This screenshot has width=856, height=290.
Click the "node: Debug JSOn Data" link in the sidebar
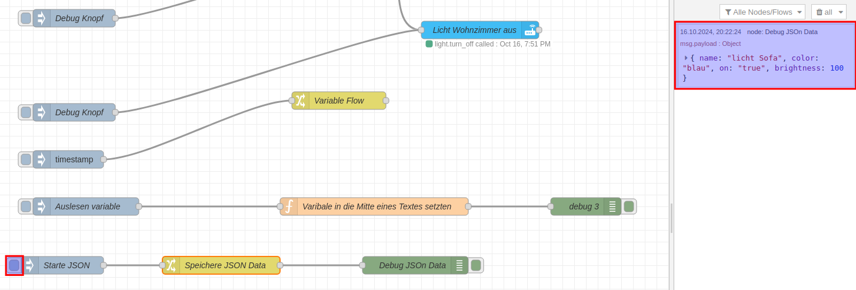pos(782,32)
